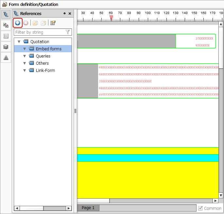Click the blue add reference button
Screen dimensions: 224x214
18,23
